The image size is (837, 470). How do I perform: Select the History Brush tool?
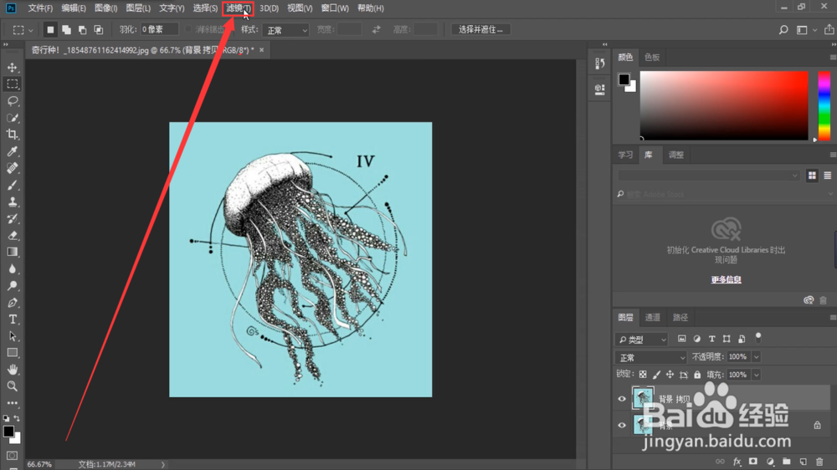(x=13, y=219)
